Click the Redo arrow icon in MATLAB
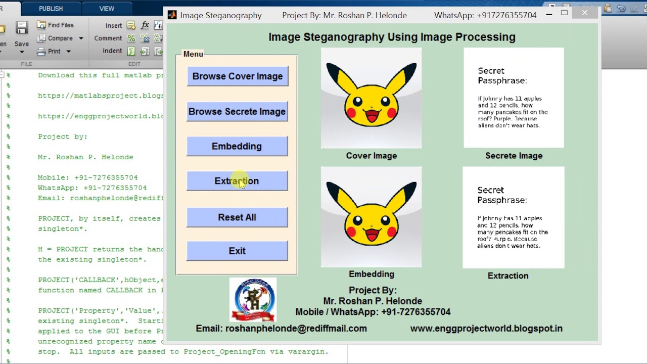The height and width of the screenshot is (364, 647). [x=634, y=9]
